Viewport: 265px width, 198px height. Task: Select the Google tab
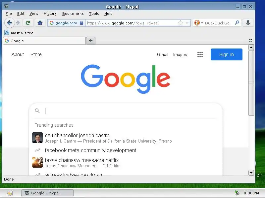(x=44, y=41)
